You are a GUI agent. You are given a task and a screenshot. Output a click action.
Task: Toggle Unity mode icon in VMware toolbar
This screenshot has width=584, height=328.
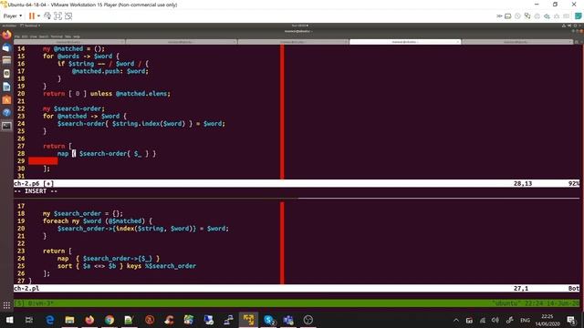(x=68, y=16)
